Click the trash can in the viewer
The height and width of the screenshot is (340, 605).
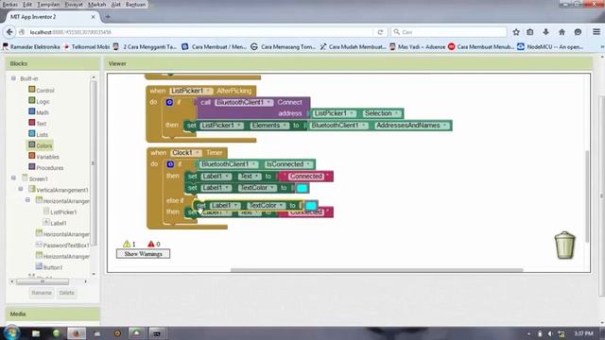tap(565, 246)
